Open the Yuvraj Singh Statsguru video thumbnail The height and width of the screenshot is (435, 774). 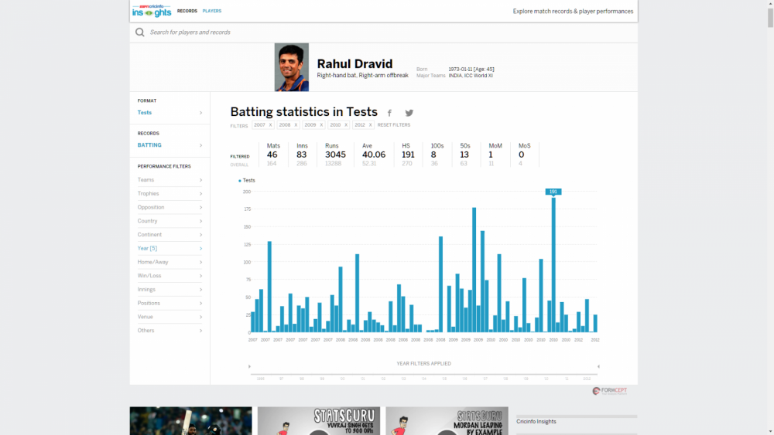[x=319, y=421]
